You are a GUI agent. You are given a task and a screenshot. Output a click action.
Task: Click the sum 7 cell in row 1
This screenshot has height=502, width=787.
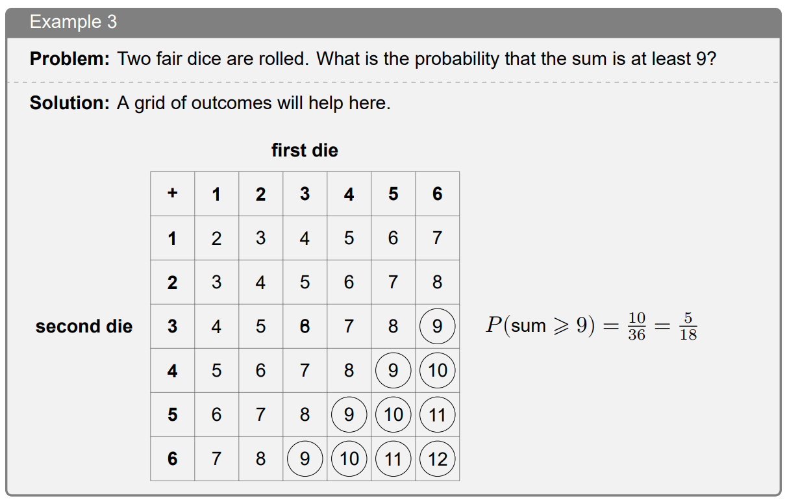(438, 238)
